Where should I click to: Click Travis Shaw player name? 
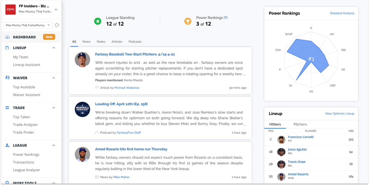[x=296, y=162]
